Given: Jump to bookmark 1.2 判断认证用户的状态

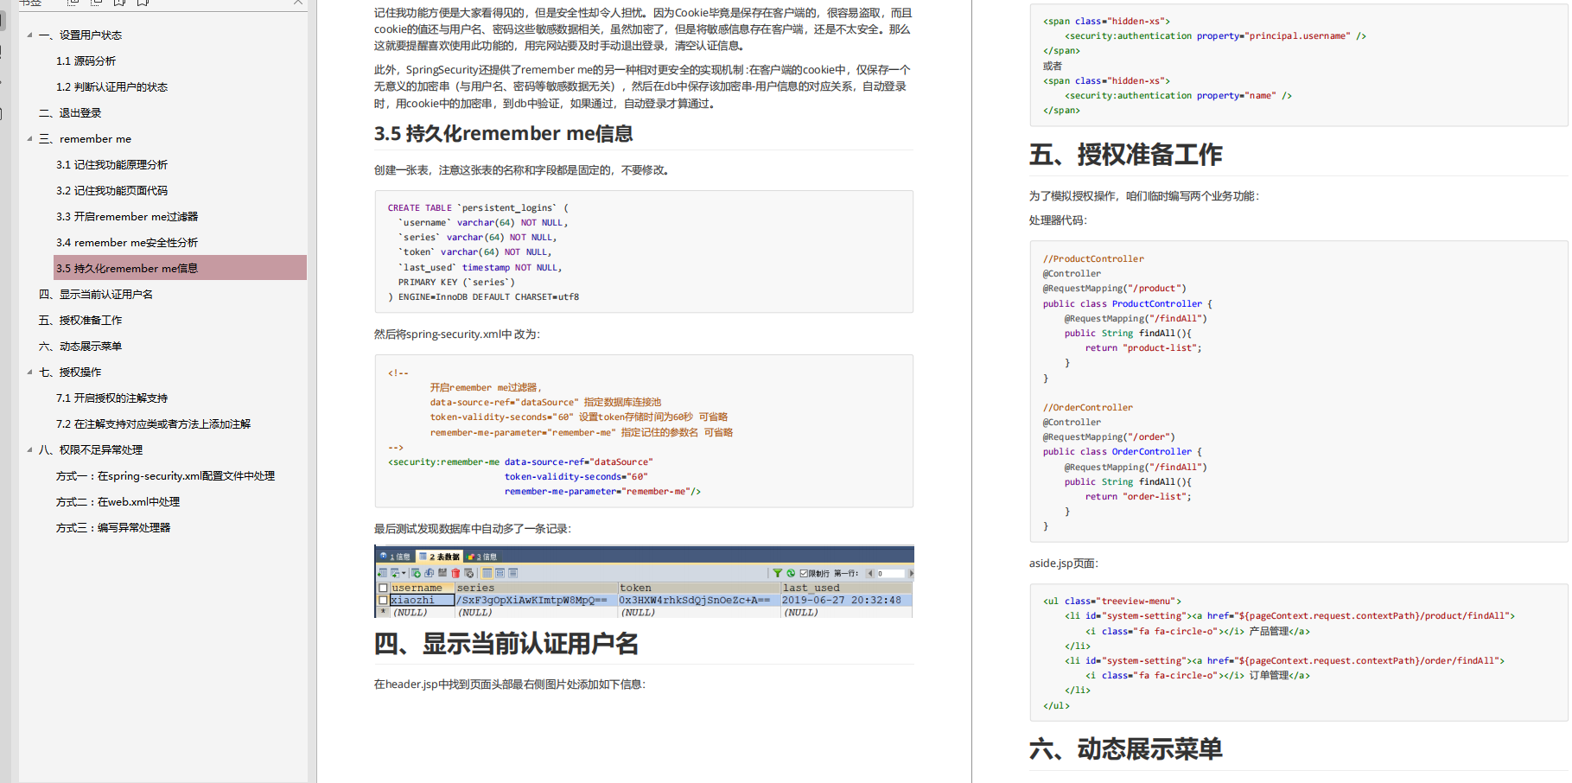Looking at the screenshot, I should click(x=111, y=86).
